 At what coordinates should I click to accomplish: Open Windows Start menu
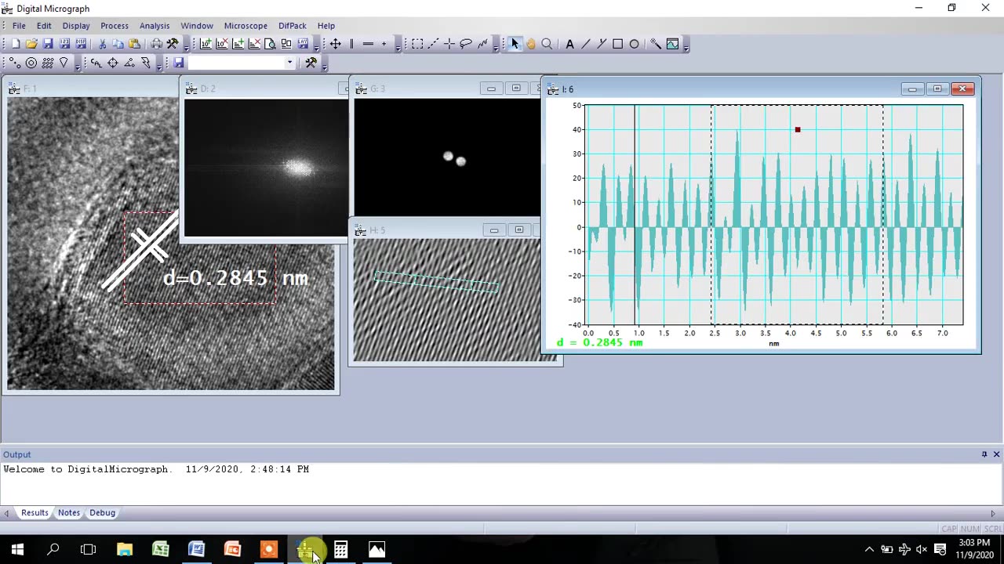coord(17,550)
